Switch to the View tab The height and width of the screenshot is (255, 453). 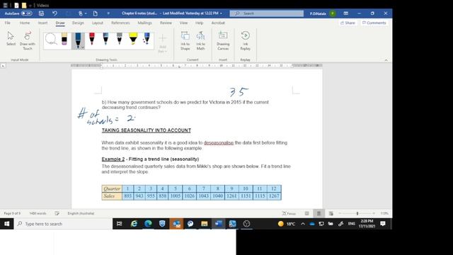[183, 23]
